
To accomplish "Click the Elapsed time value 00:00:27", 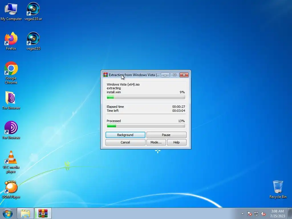I will [x=179, y=107].
